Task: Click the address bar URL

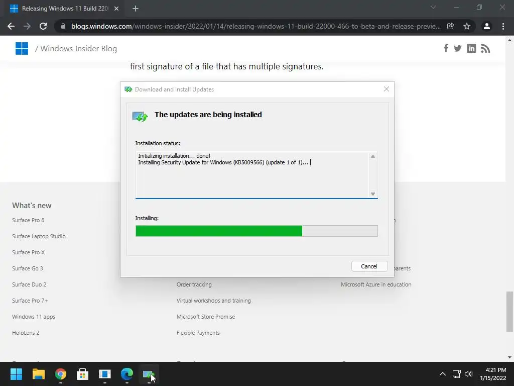Action: click(x=255, y=26)
